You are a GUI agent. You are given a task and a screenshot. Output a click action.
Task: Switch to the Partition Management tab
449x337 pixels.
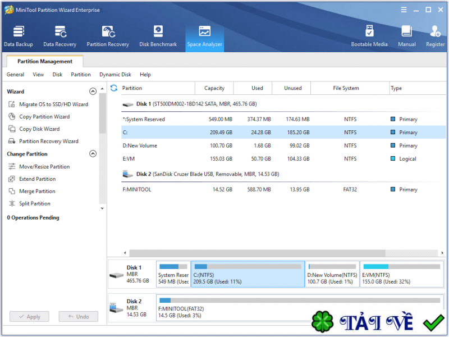pos(44,61)
